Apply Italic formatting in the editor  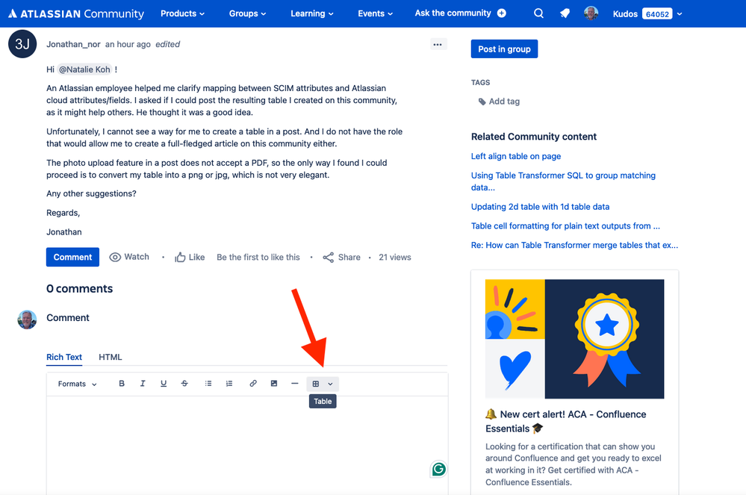[x=143, y=384]
